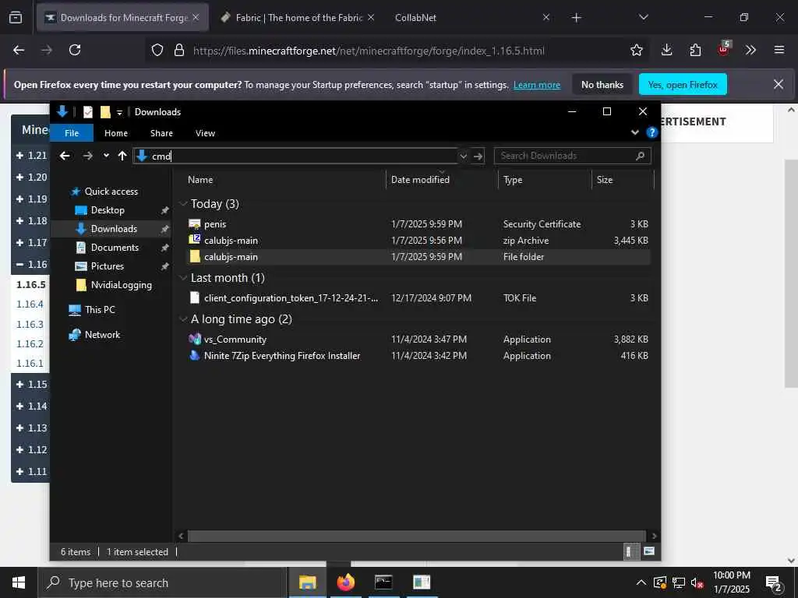The image size is (798, 598).
Task: Switch to details view icon in status bar
Action: click(x=630, y=551)
